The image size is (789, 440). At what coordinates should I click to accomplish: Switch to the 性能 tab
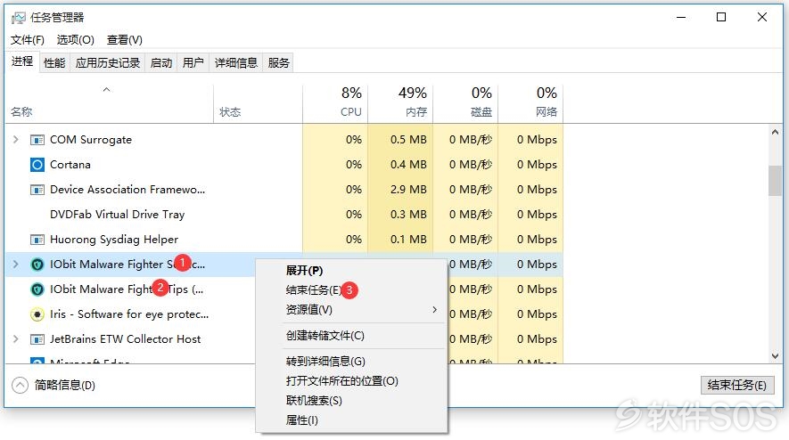point(54,63)
